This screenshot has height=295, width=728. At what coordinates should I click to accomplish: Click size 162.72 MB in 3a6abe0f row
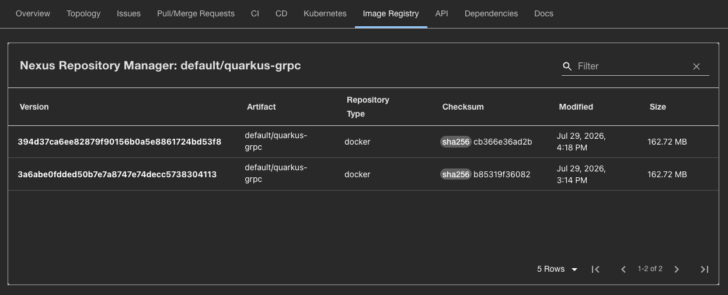(x=667, y=174)
